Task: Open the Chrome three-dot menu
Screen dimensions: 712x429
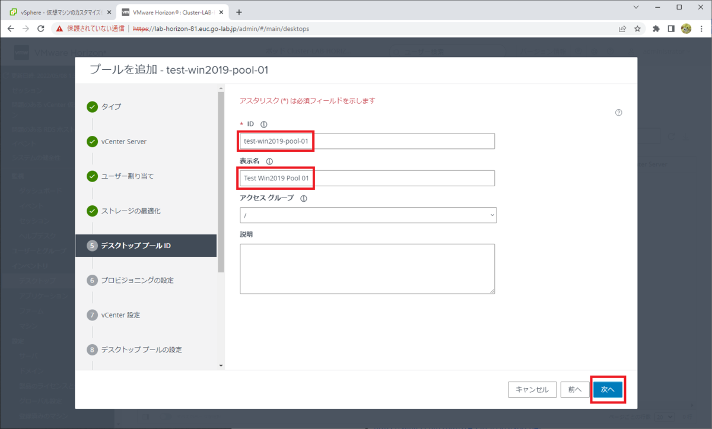Action: click(x=701, y=28)
